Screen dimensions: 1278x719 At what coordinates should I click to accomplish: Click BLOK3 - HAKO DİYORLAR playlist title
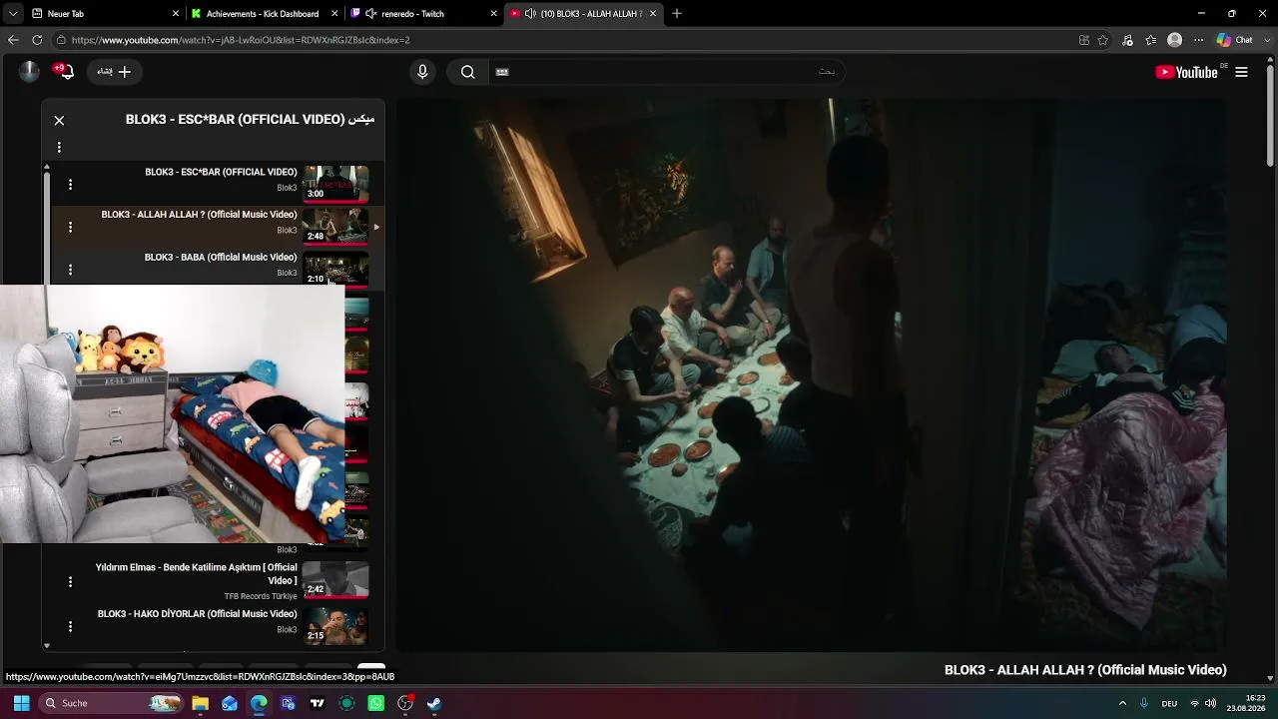(198, 613)
